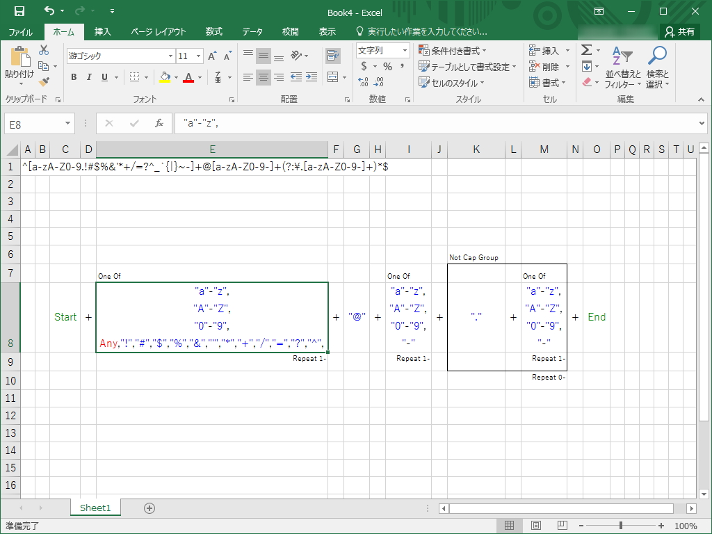Toggle underline formatting
712x534 pixels.
104,77
